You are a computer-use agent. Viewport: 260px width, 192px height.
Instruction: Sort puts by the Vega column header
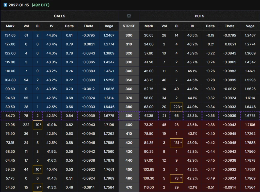click(250, 26)
